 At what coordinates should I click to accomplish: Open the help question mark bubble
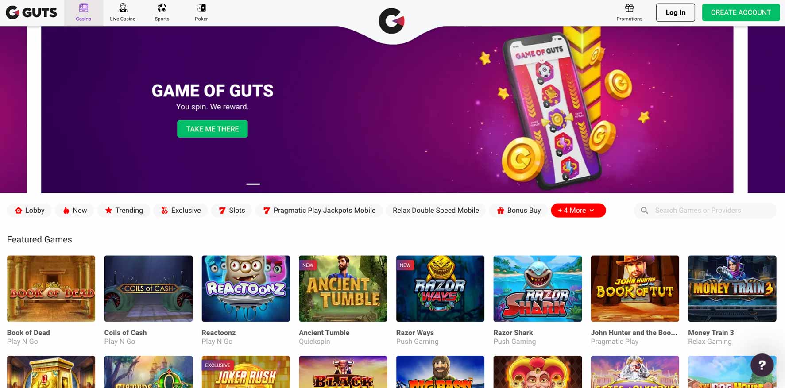[x=762, y=365]
